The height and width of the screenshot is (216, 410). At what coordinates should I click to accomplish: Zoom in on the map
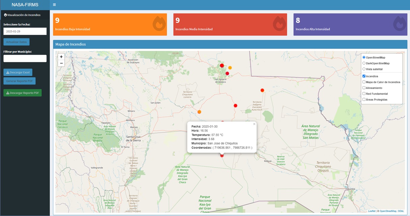pyautogui.click(x=61, y=57)
